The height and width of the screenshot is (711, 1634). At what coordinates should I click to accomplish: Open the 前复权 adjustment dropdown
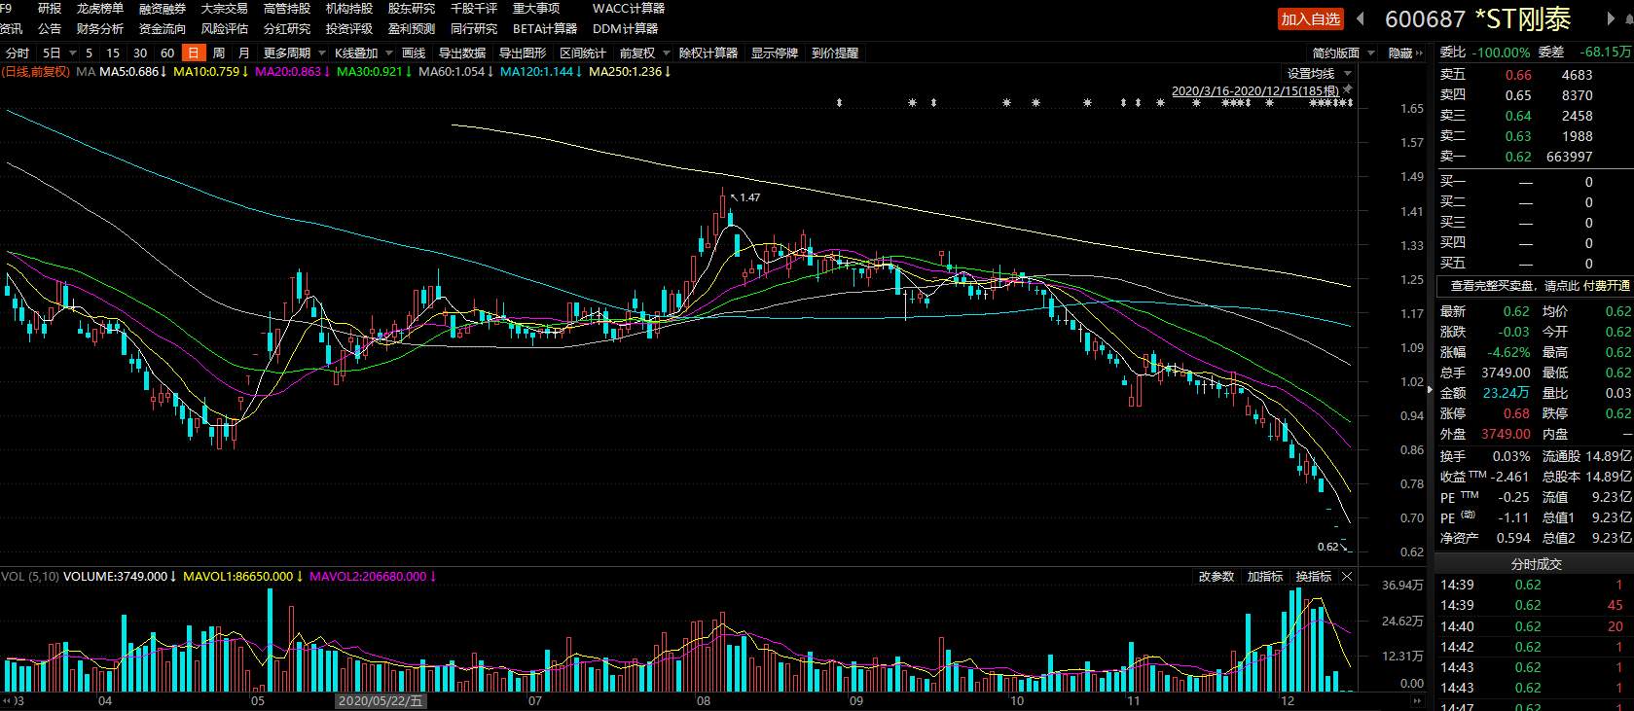click(x=644, y=53)
